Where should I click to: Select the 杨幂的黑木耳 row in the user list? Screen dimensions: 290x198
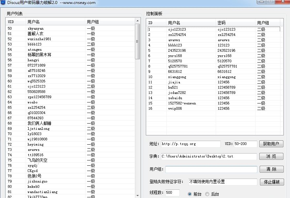point(70,55)
